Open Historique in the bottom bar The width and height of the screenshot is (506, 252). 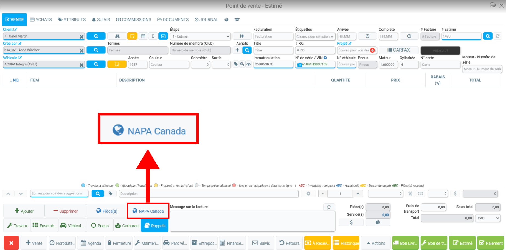(x=346, y=243)
